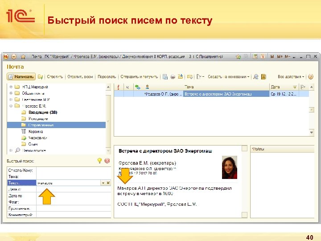This screenshot has height=241, width=321.
Task: Click the quick search lightbulb icon
Action: tap(99, 161)
